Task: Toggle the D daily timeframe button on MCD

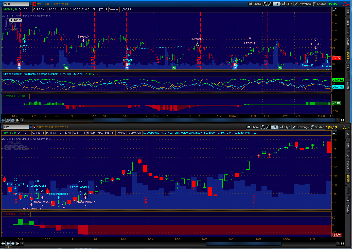Action: pyautogui.click(x=277, y=4)
